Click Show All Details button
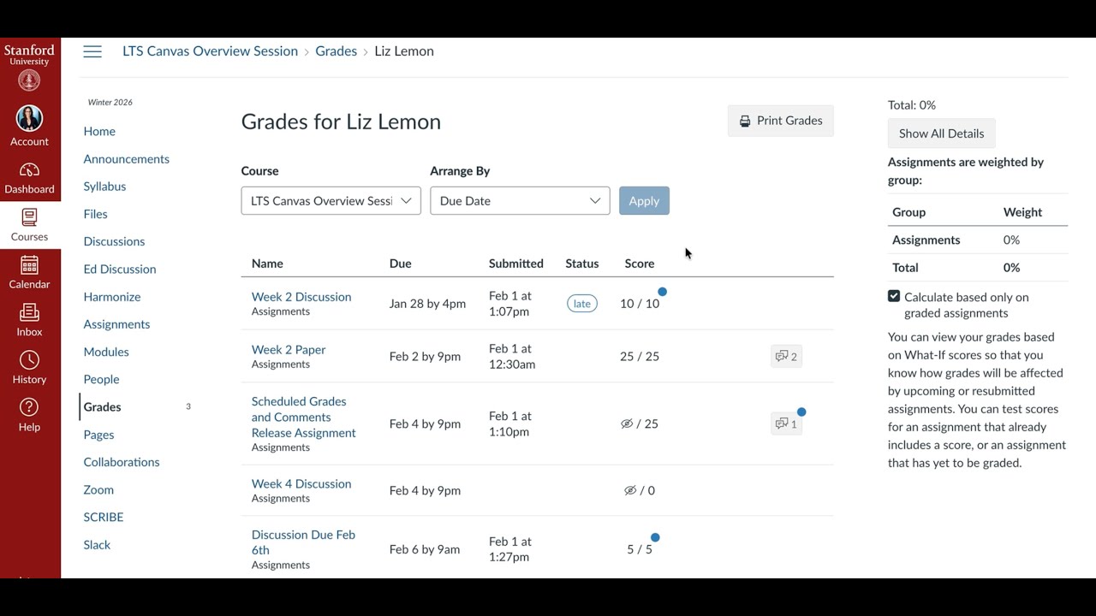The image size is (1096, 616). point(941,133)
